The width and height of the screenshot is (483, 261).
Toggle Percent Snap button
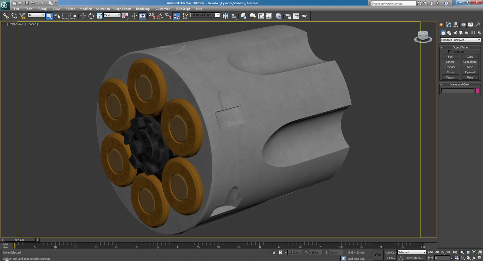pos(168,16)
